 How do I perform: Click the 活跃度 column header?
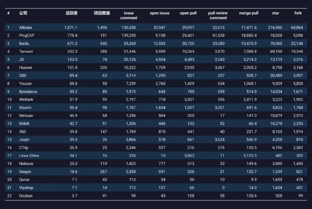pos(71,13)
